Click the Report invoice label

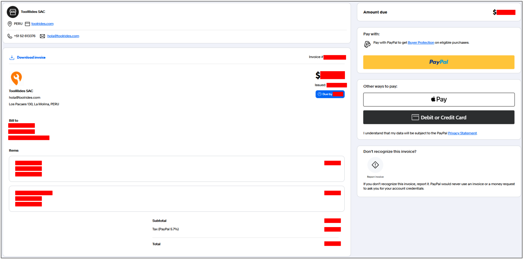coord(375,177)
